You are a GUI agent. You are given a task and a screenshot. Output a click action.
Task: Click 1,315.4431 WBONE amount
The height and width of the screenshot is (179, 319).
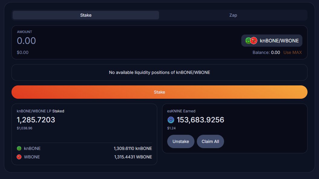tap(133, 157)
